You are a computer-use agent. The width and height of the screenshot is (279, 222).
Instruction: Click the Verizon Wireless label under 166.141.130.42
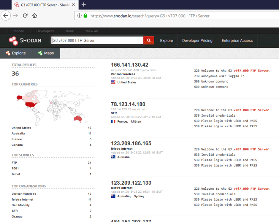tap(123, 74)
